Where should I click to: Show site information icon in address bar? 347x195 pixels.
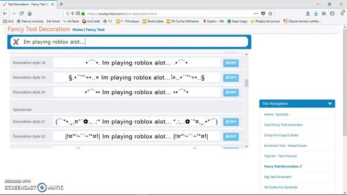(68, 14)
